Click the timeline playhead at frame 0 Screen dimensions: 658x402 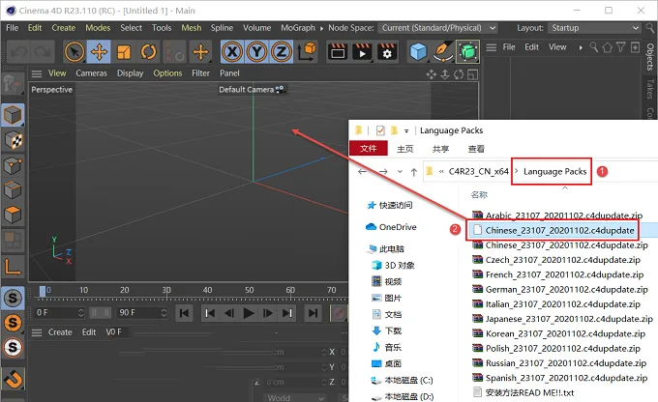43,291
